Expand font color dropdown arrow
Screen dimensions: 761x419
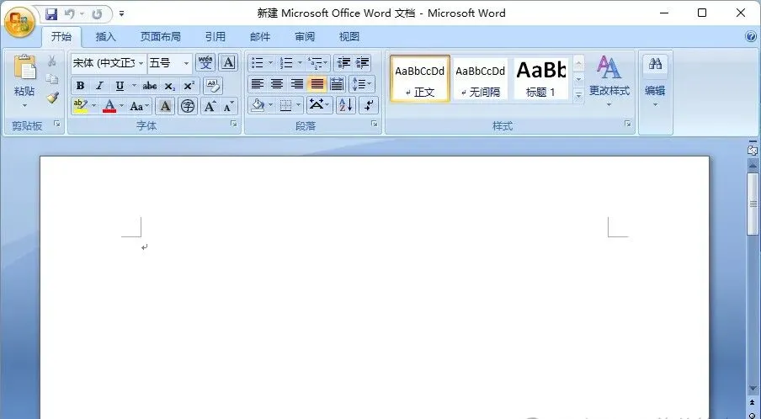point(122,106)
